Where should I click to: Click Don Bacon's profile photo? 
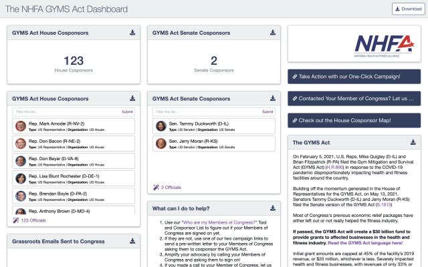point(21,144)
